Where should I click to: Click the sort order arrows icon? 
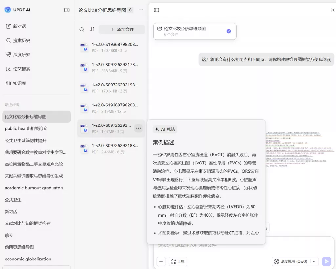pos(92,29)
